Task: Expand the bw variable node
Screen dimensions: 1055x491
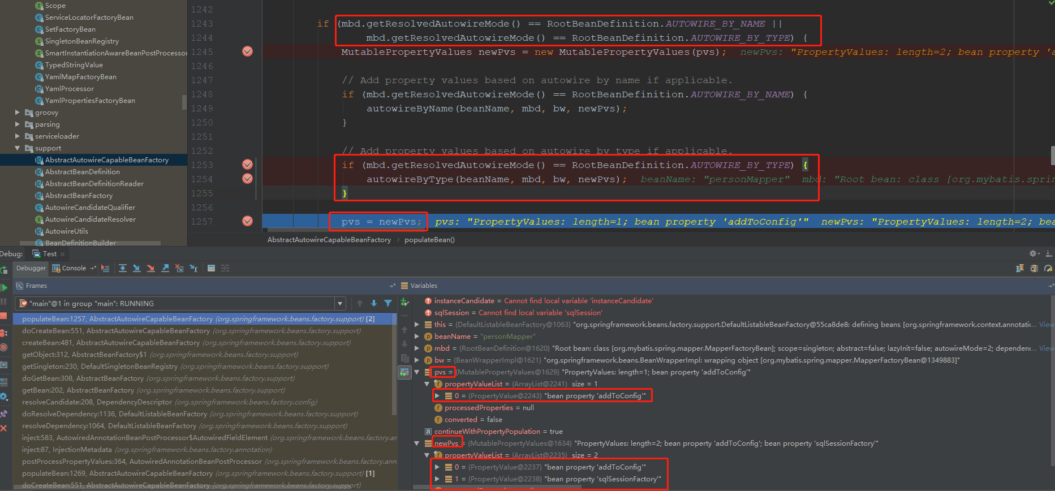Action: 417,360
